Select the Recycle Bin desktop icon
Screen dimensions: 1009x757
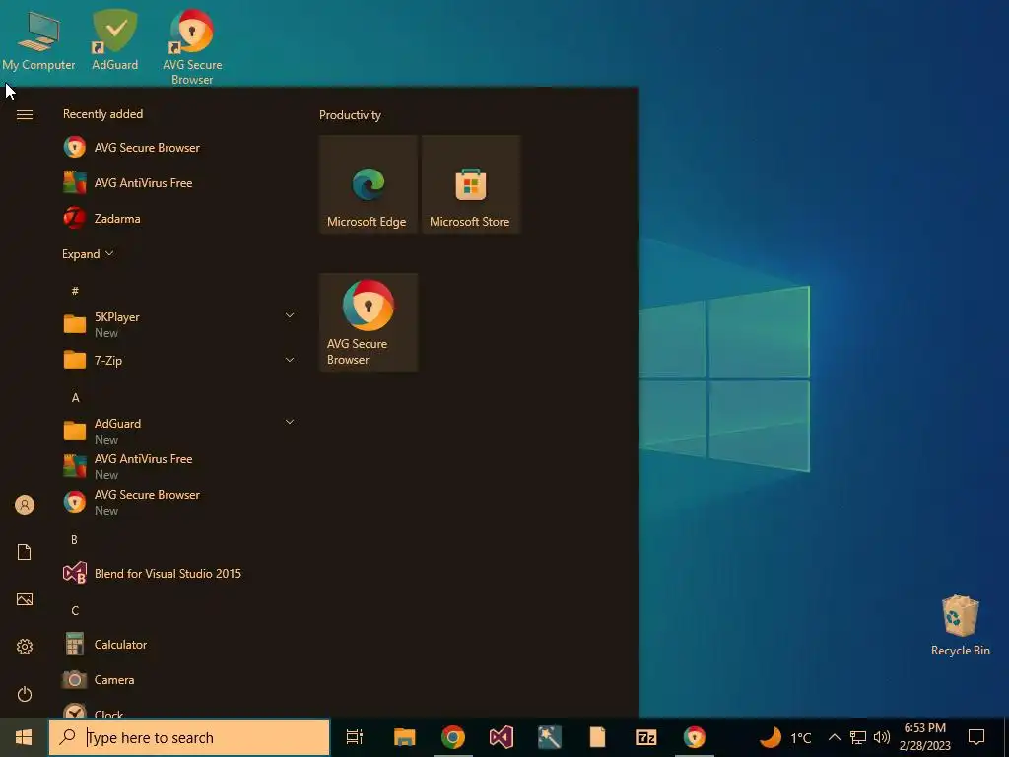pos(960,626)
